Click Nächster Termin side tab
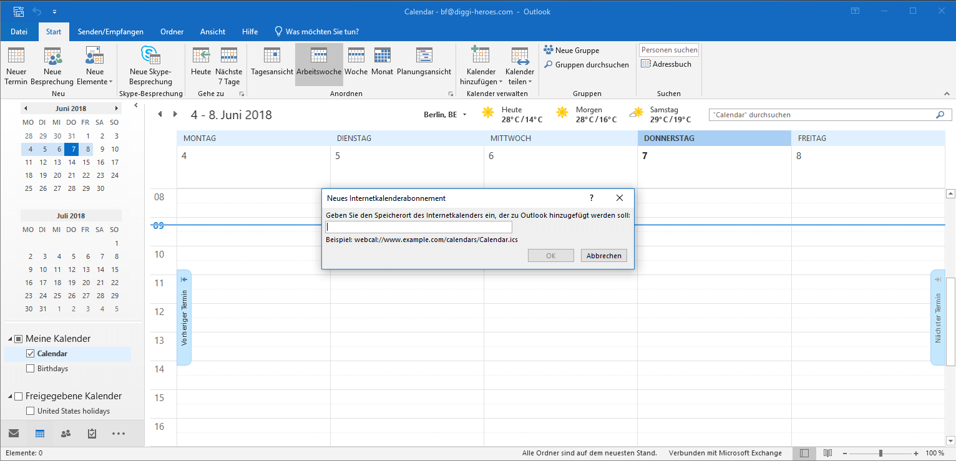This screenshot has height=461, width=956. point(938,318)
